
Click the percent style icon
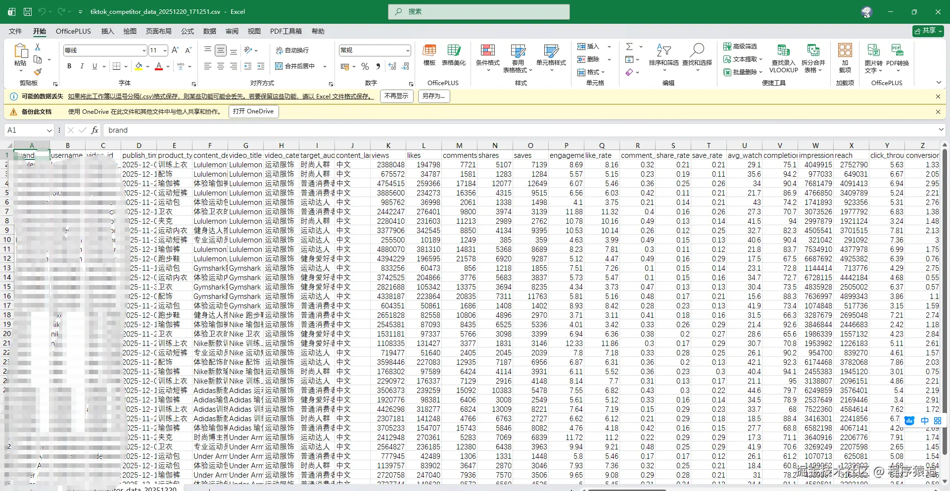365,66
